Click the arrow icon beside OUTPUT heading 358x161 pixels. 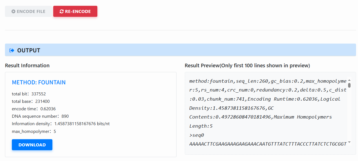tap(12, 50)
